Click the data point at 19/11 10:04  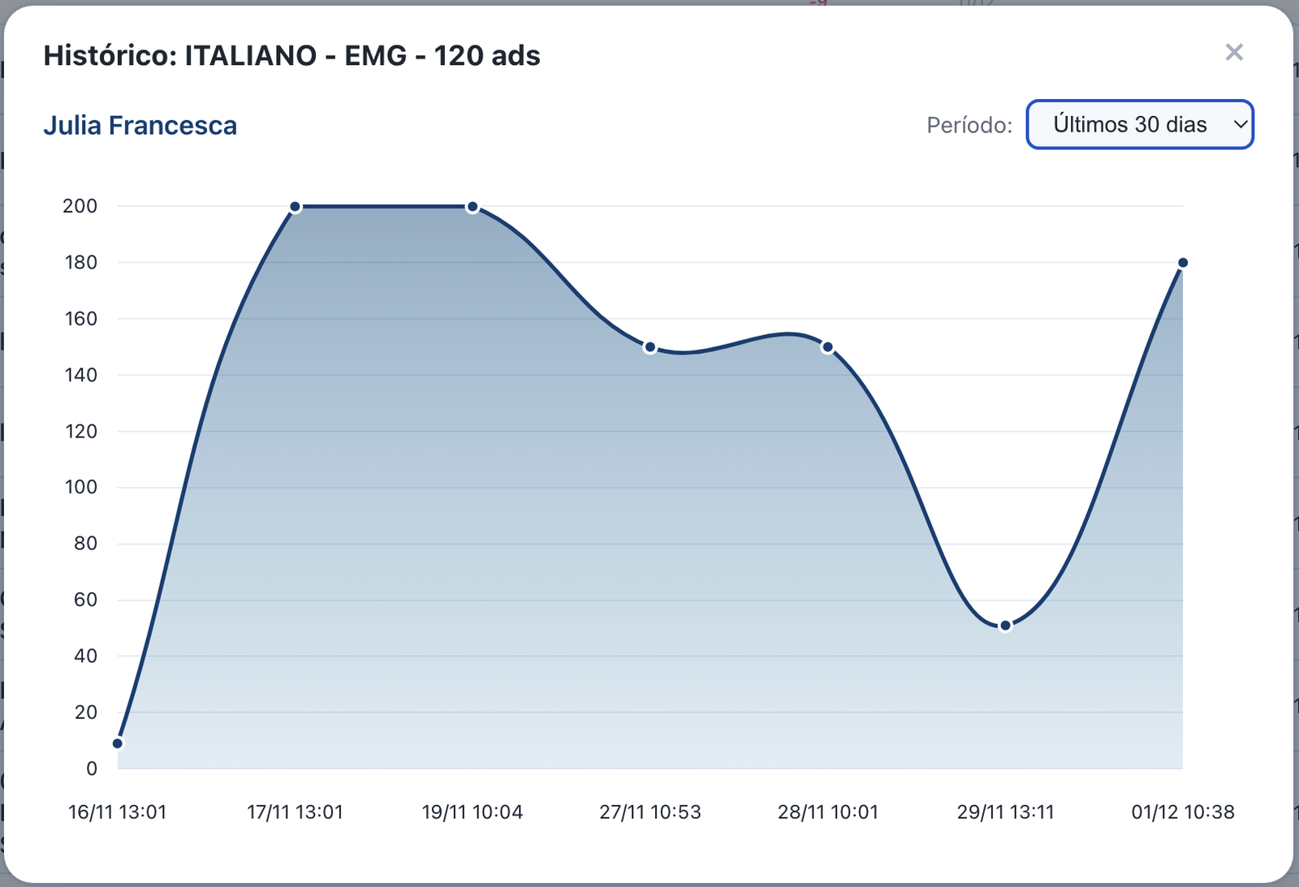[473, 206]
